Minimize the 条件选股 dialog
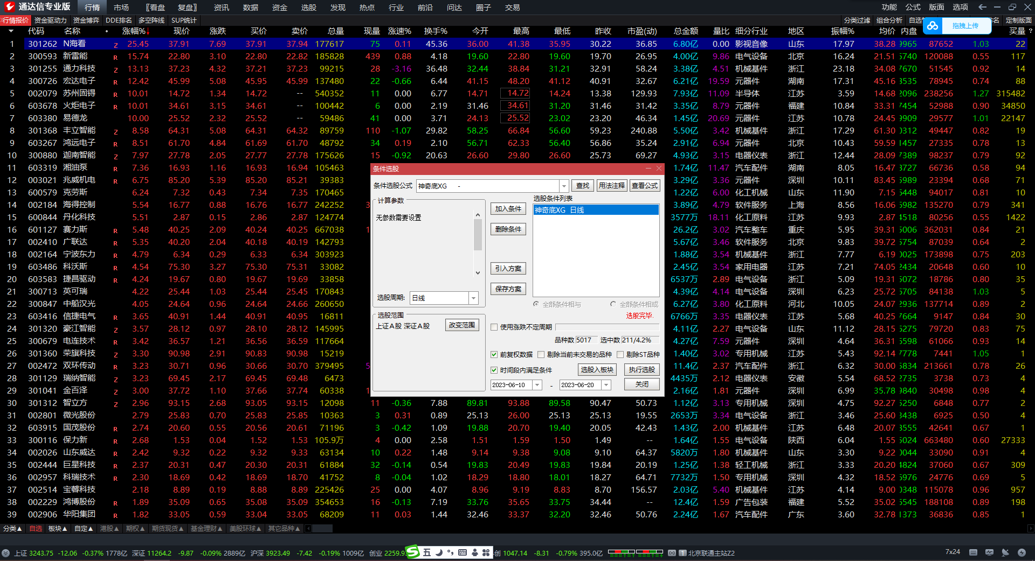Image resolution: width=1035 pixels, height=561 pixels. (650, 169)
